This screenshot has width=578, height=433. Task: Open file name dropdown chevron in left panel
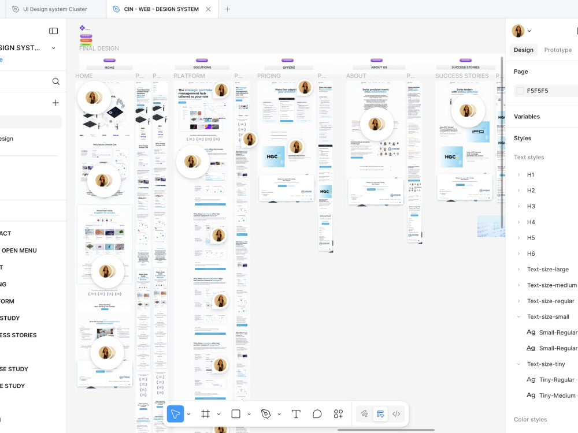coord(53,48)
